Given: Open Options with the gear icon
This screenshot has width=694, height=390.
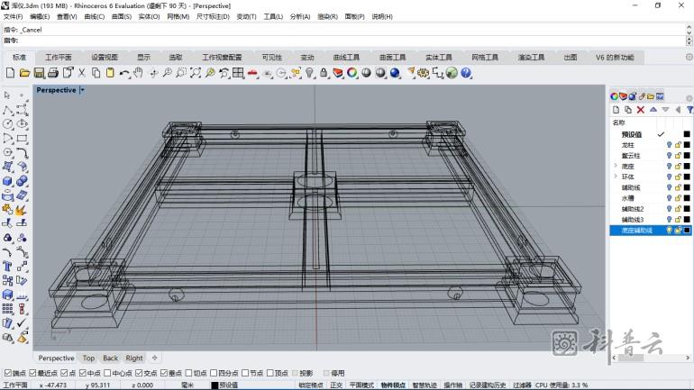Looking at the screenshot, I should [423, 73].
